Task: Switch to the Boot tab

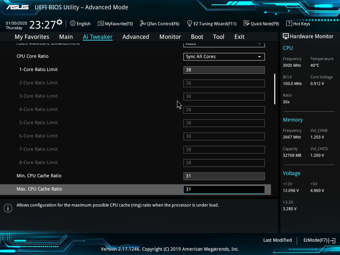Action: coord(197,37)
